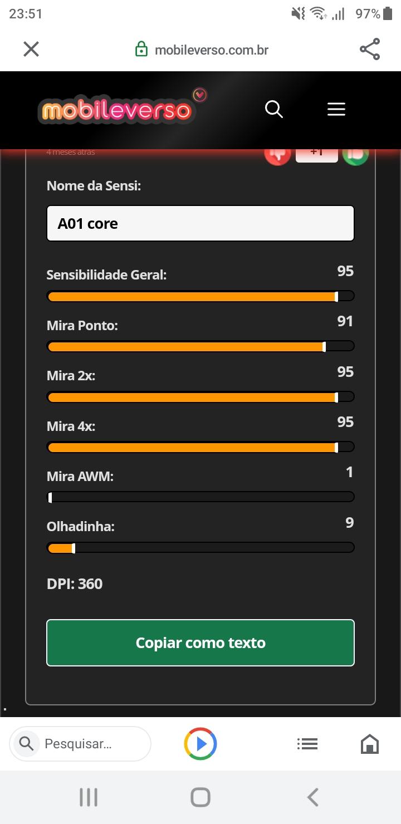
Task: Open the list menu icon in bottom bar
Action: (307, 743)
